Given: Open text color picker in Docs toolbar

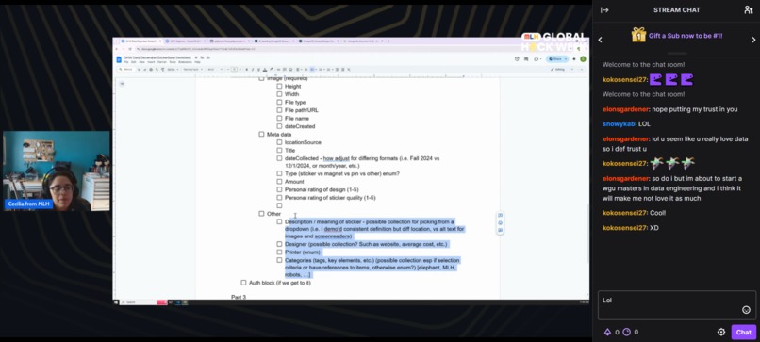Looking at the screenshot, I should click(265, 70).
